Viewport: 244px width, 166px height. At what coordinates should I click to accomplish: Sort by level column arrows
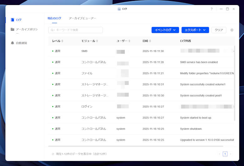(62, 41)
